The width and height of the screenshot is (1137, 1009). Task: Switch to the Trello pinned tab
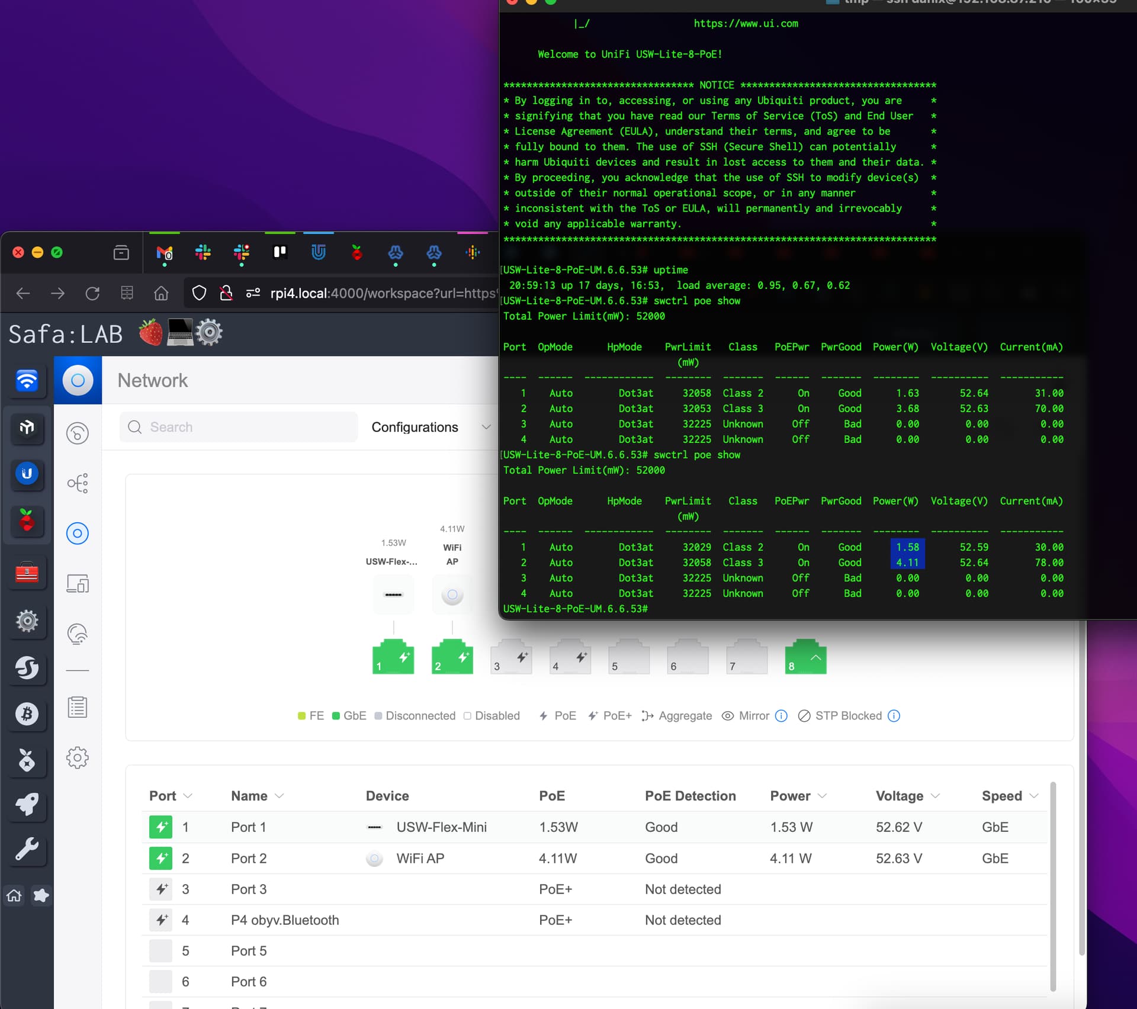pos(280,253)
